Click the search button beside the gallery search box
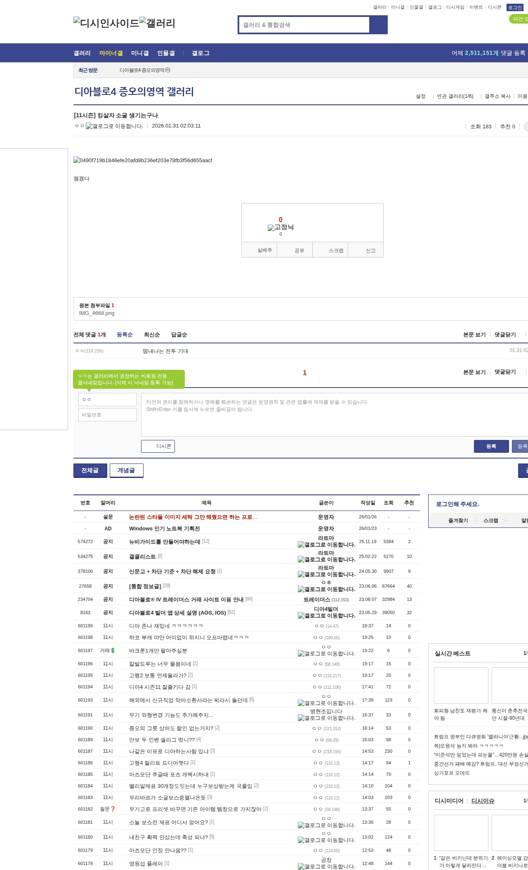This screenshot has height=870, width=528. pos(378,25)
